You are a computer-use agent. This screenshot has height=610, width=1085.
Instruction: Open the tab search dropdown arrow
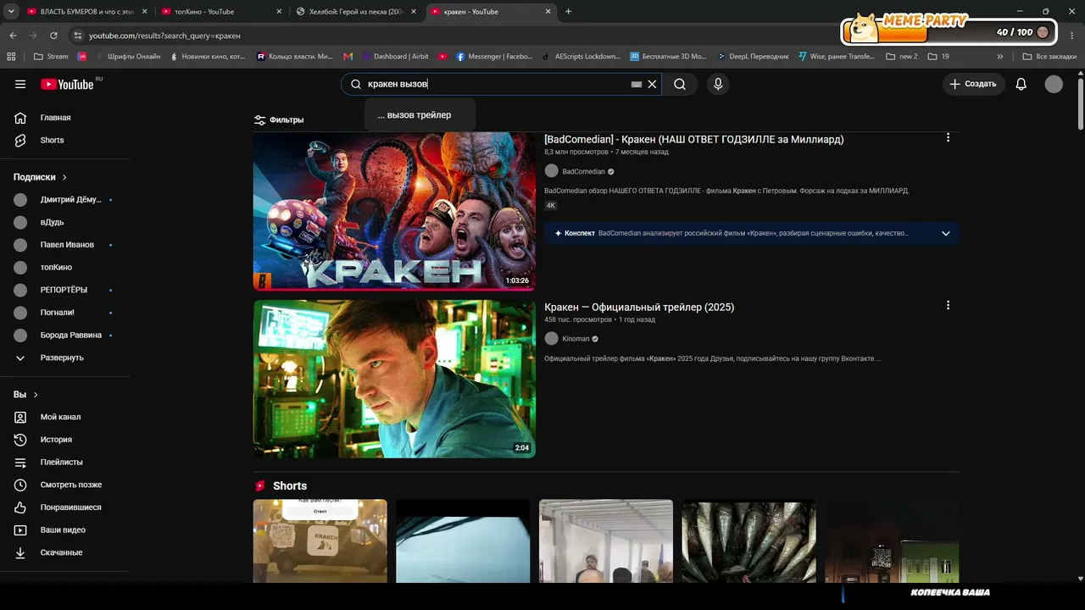pyautogui.click(x=10, y=12)
